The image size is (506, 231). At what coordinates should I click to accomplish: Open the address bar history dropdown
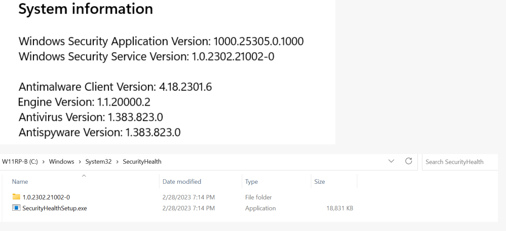tap(391, 161)
